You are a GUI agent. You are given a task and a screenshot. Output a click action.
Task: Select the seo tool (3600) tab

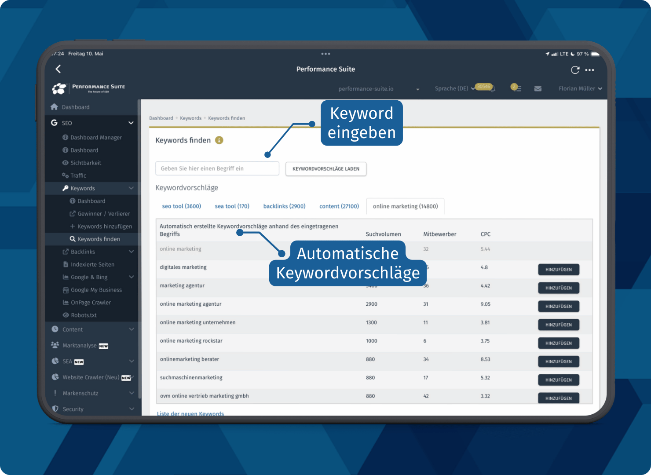(181, 206)
